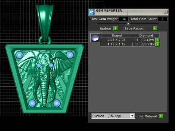Select the bottom-right gem on the pendant
Screen dimensions: 175x131
click(57, 103)
